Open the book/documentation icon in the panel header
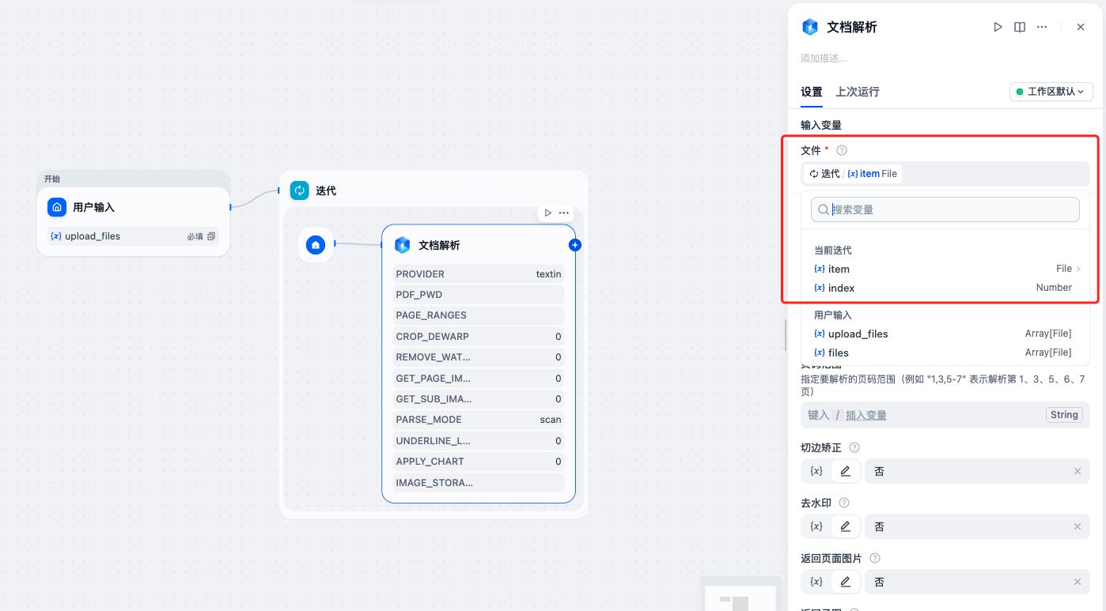 point(1020,26)
